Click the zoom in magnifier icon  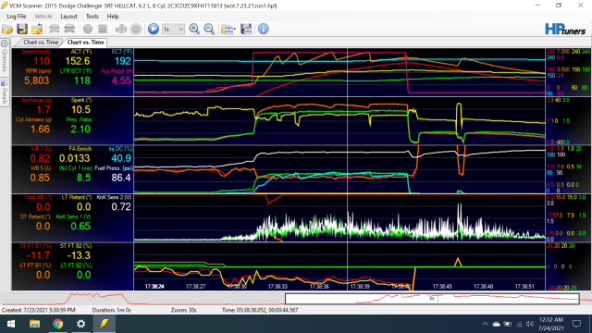pyautogui.click(x=194, y=29)
